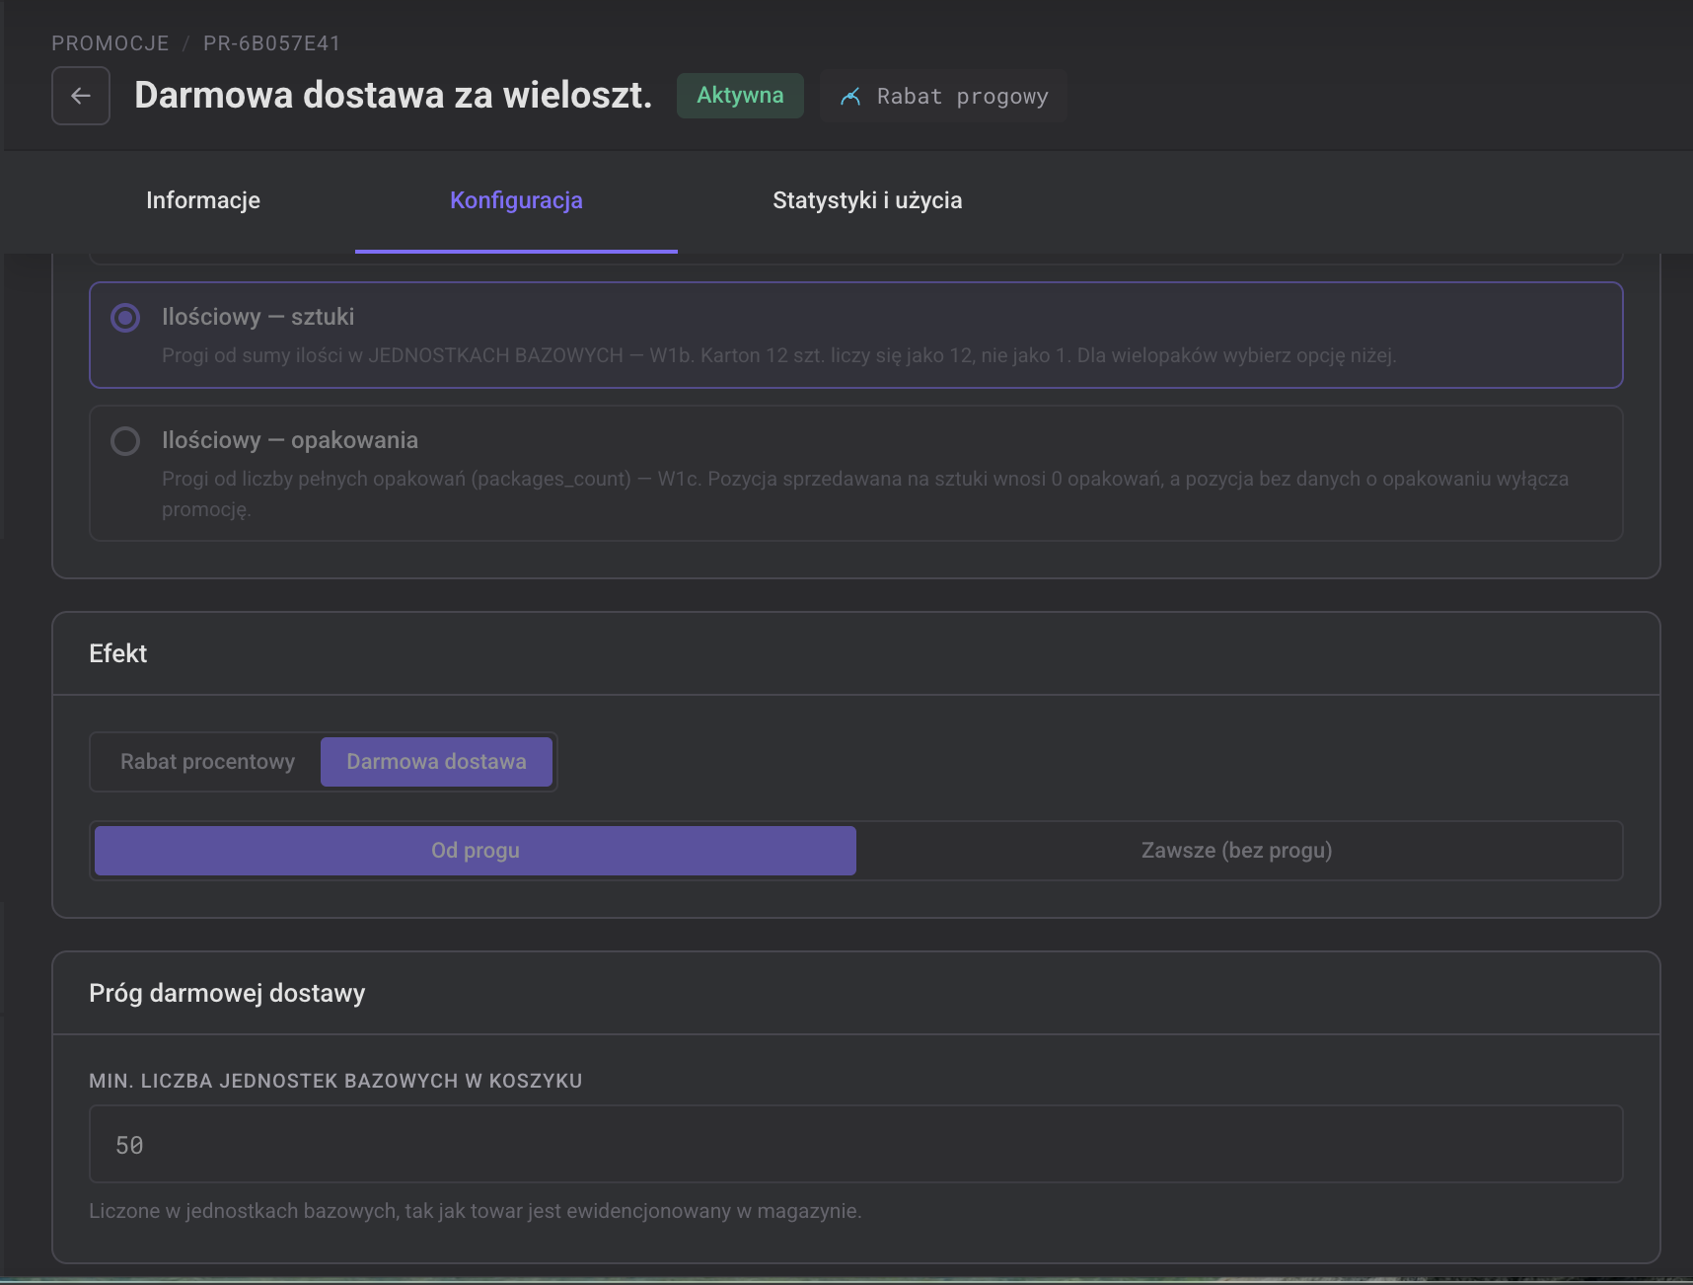This screenshot has width=1693, height=1285.
Task: Click the Rabat progowy chart icon
Action: coord(850,97)
